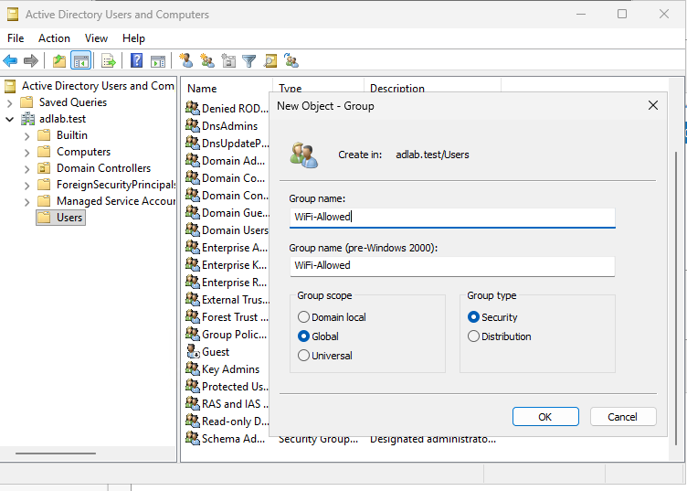Select the DnsUpdateP... group entry
This screenshot has width=687, height=491.
click(227, 143)
